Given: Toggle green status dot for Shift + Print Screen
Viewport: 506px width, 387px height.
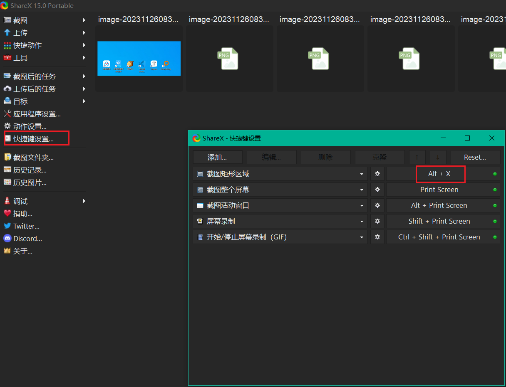Looking at the screenshot, I should tap(495, 221).
